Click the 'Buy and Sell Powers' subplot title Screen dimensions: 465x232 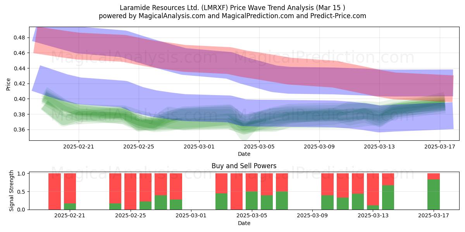[x=244, y=166]
